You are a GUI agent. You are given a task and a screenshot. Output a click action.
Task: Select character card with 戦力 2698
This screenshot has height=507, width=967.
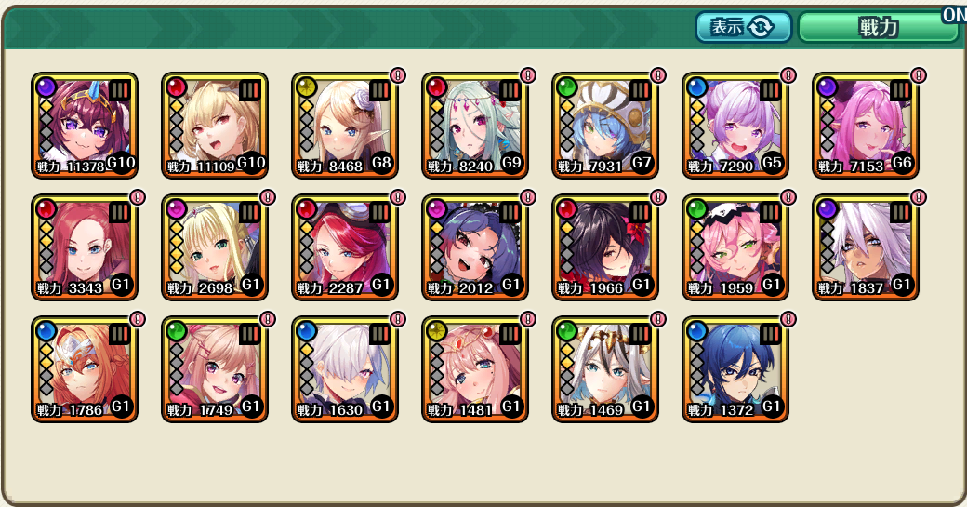pyautogui.click(x=215, y=247)
